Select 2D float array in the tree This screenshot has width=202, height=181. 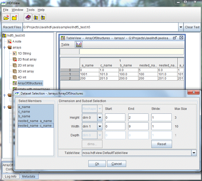[27, 59]
